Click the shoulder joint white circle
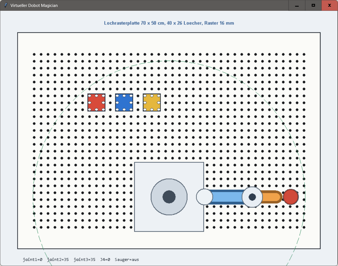Viewport: 338px width, 266px height. [x=205, y=197]
